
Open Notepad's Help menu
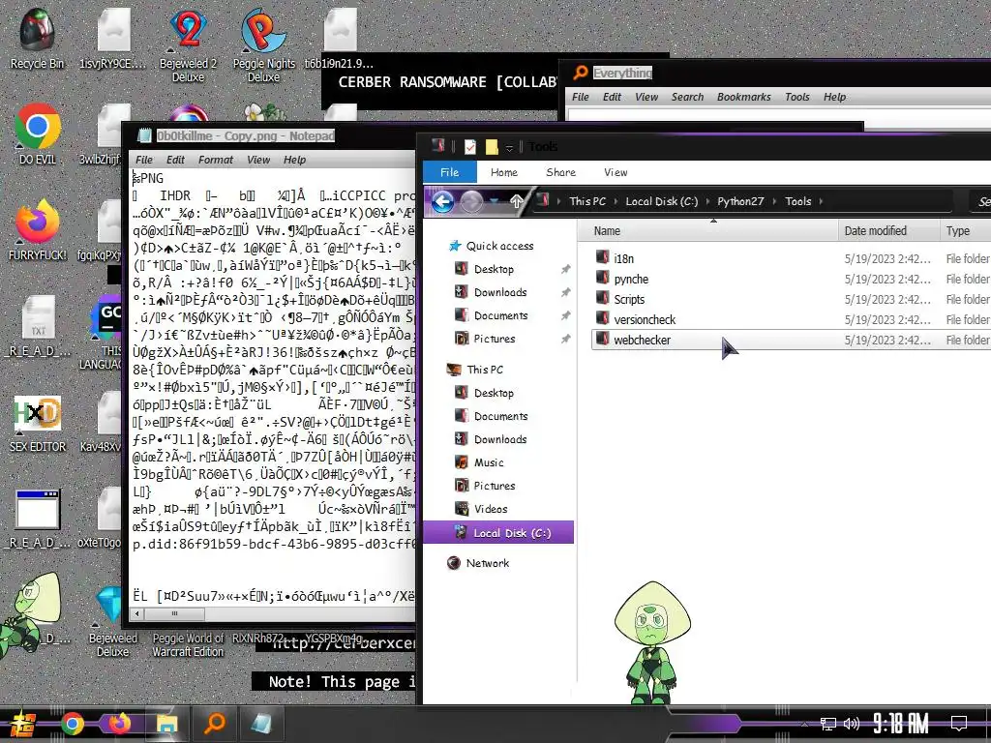(x=294, y=160)
